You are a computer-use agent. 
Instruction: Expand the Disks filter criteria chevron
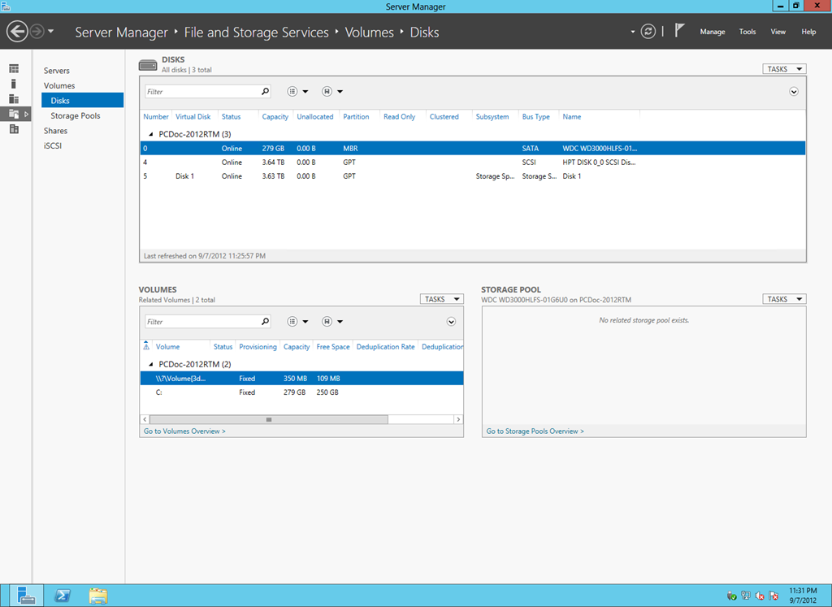click(x=794, y=91)
